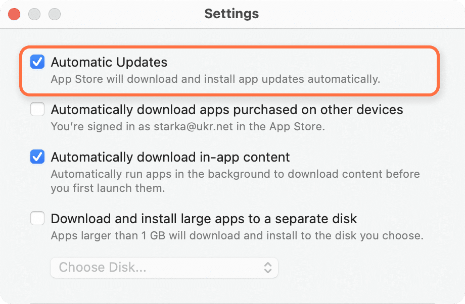
Task: Enable auto-download of apps purchased on other devices
Action: point(37,109)
